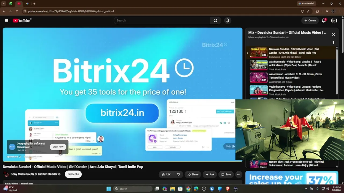The height and width of the screenshot is (193, 344).
Task: Skip the Bitrix24 ad
Action: (x=230, y=146)
